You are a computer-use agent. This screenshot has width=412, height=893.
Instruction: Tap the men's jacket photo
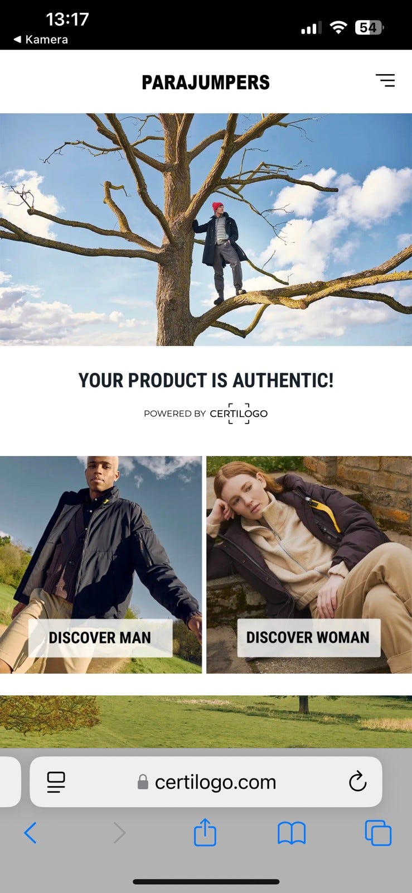[101, 564]
